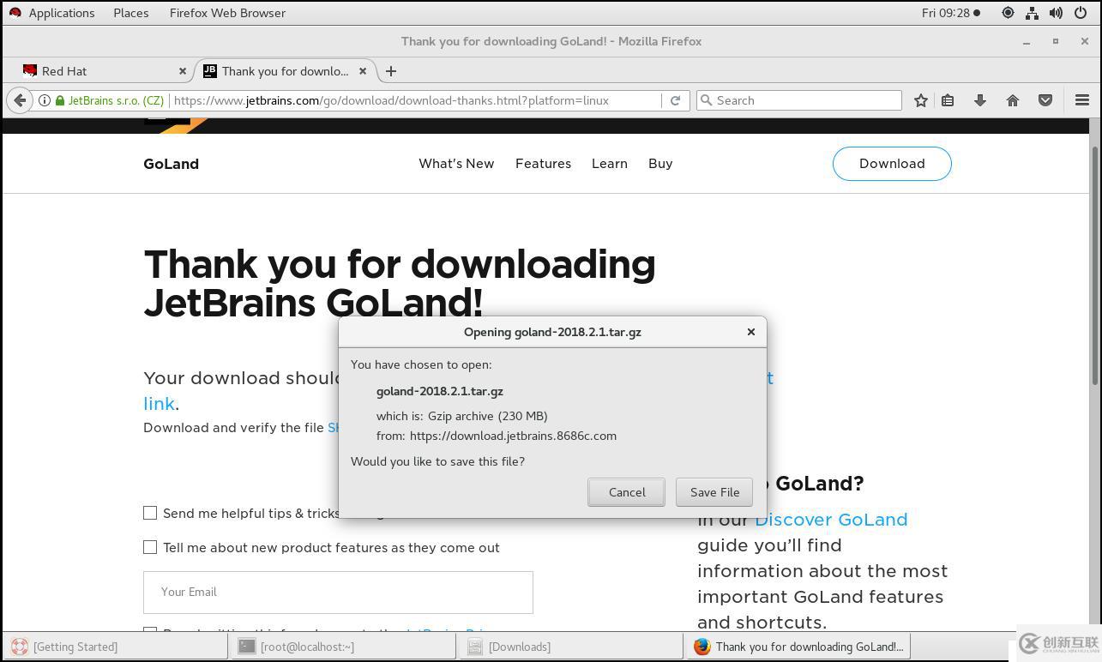Click the direct download 'link' text
This screenshot has height=662, width=1102.
click(x=159, y=403)
